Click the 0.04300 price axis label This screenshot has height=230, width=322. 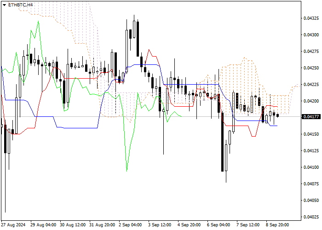[x=311, y=35]
